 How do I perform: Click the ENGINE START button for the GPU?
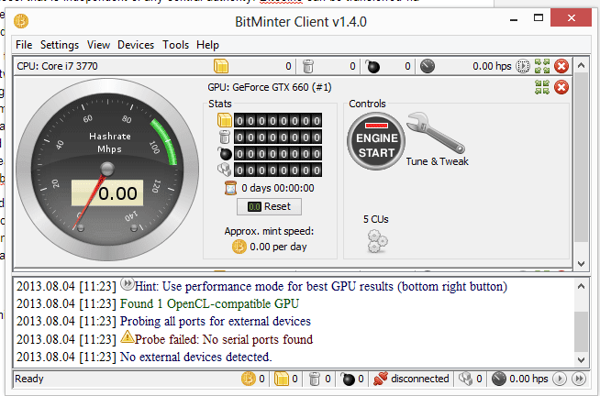(x=376, y=140)
